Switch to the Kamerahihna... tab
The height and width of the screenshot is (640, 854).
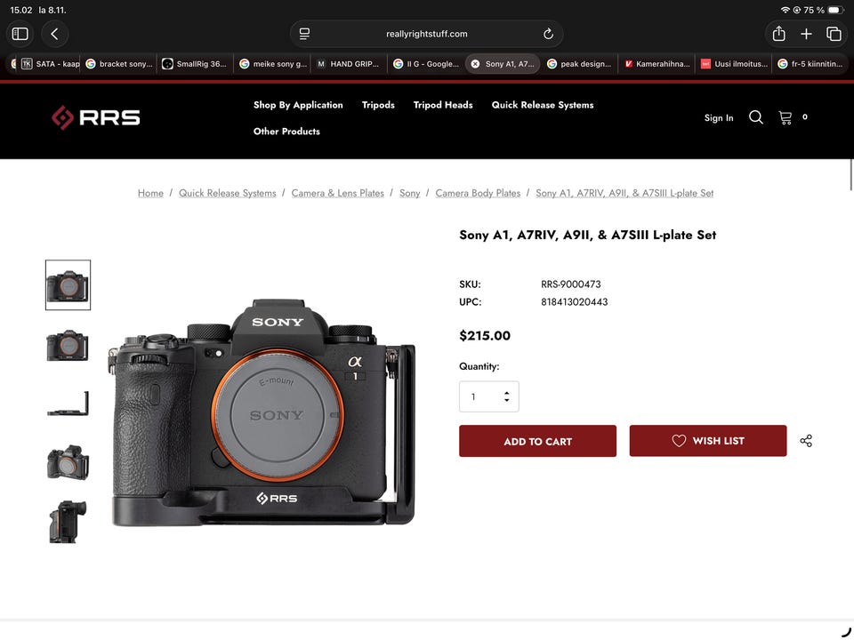coord(657,64)
